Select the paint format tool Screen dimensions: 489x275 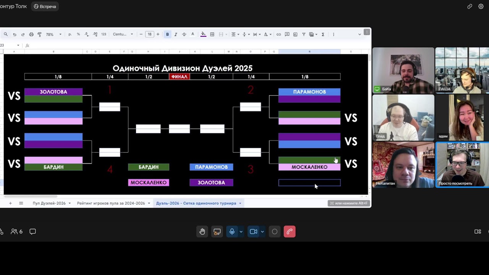[40, 34]
